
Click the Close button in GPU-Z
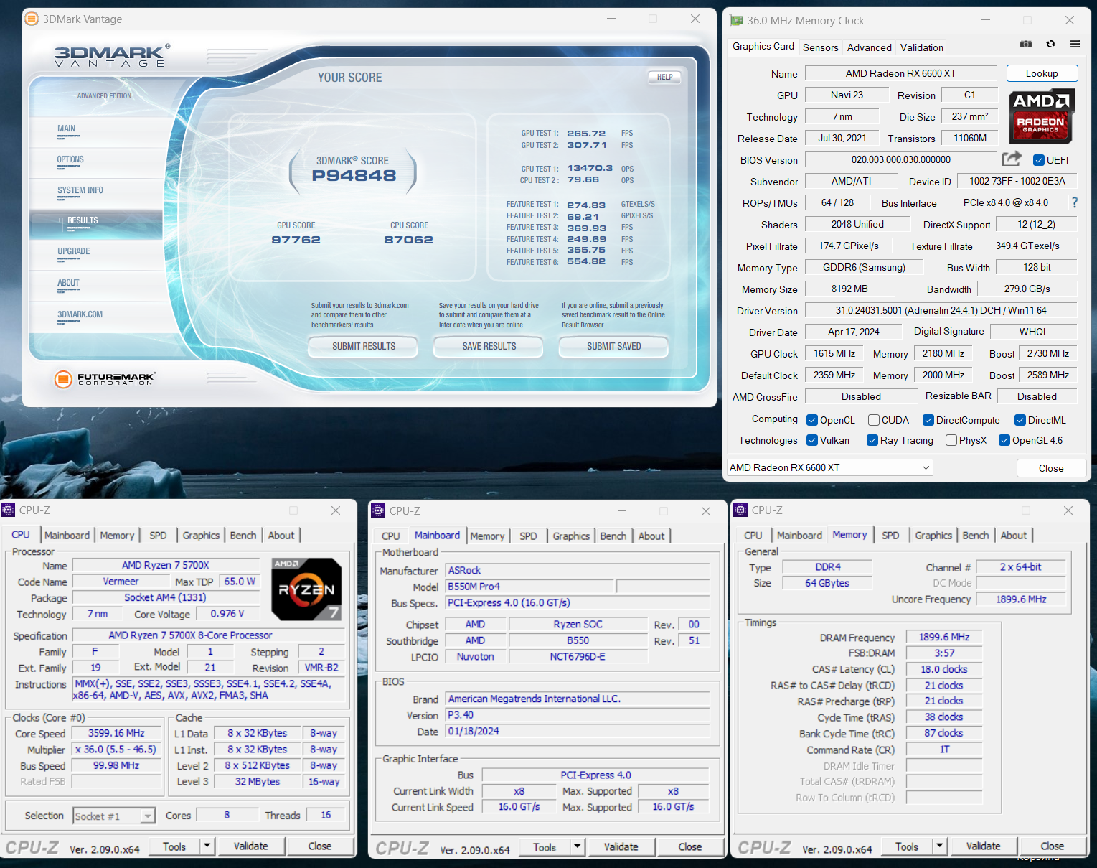1050,468
